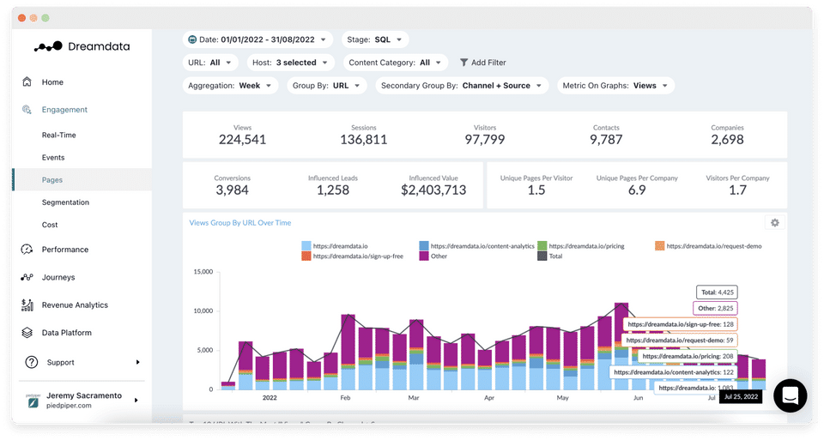Go to Home in sidebar
Image resolution: width=824 pixels, height=440 pixels.
coord(52,81)
